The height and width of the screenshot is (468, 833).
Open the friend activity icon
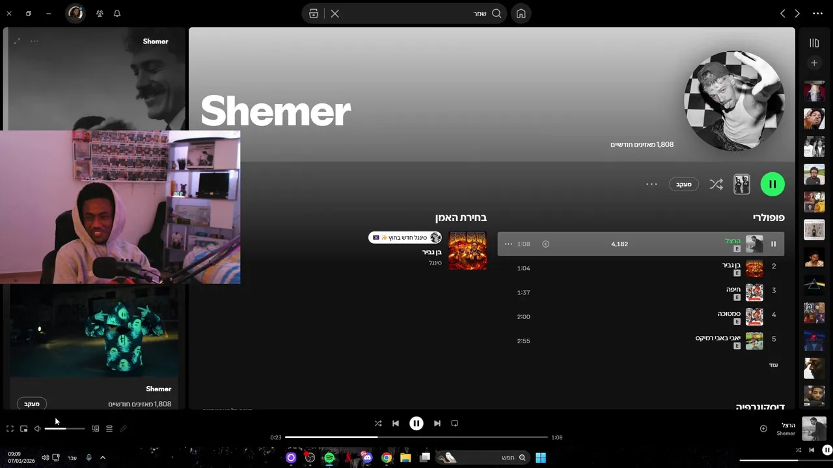pos(100,13)
